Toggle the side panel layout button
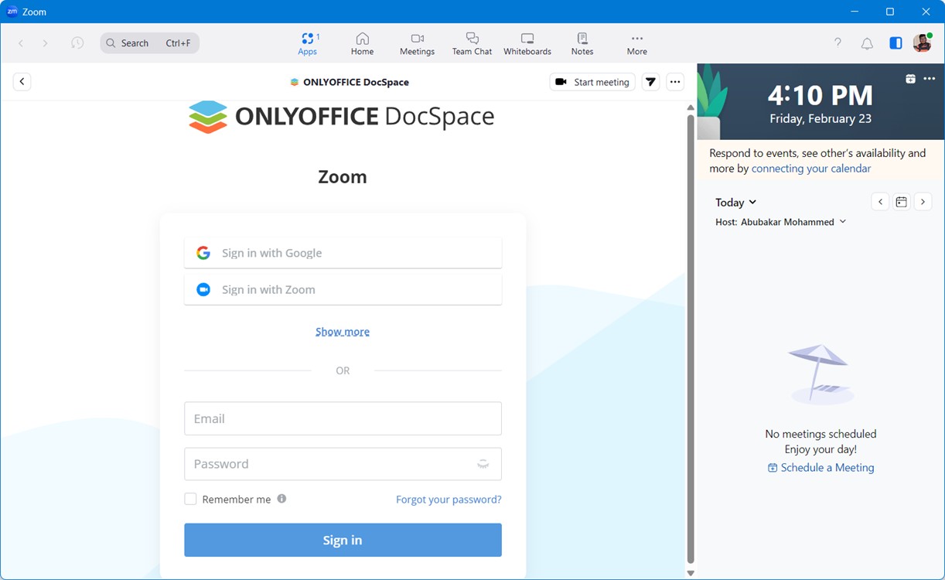Screen dimensions: 945x580 pos(896,43)
